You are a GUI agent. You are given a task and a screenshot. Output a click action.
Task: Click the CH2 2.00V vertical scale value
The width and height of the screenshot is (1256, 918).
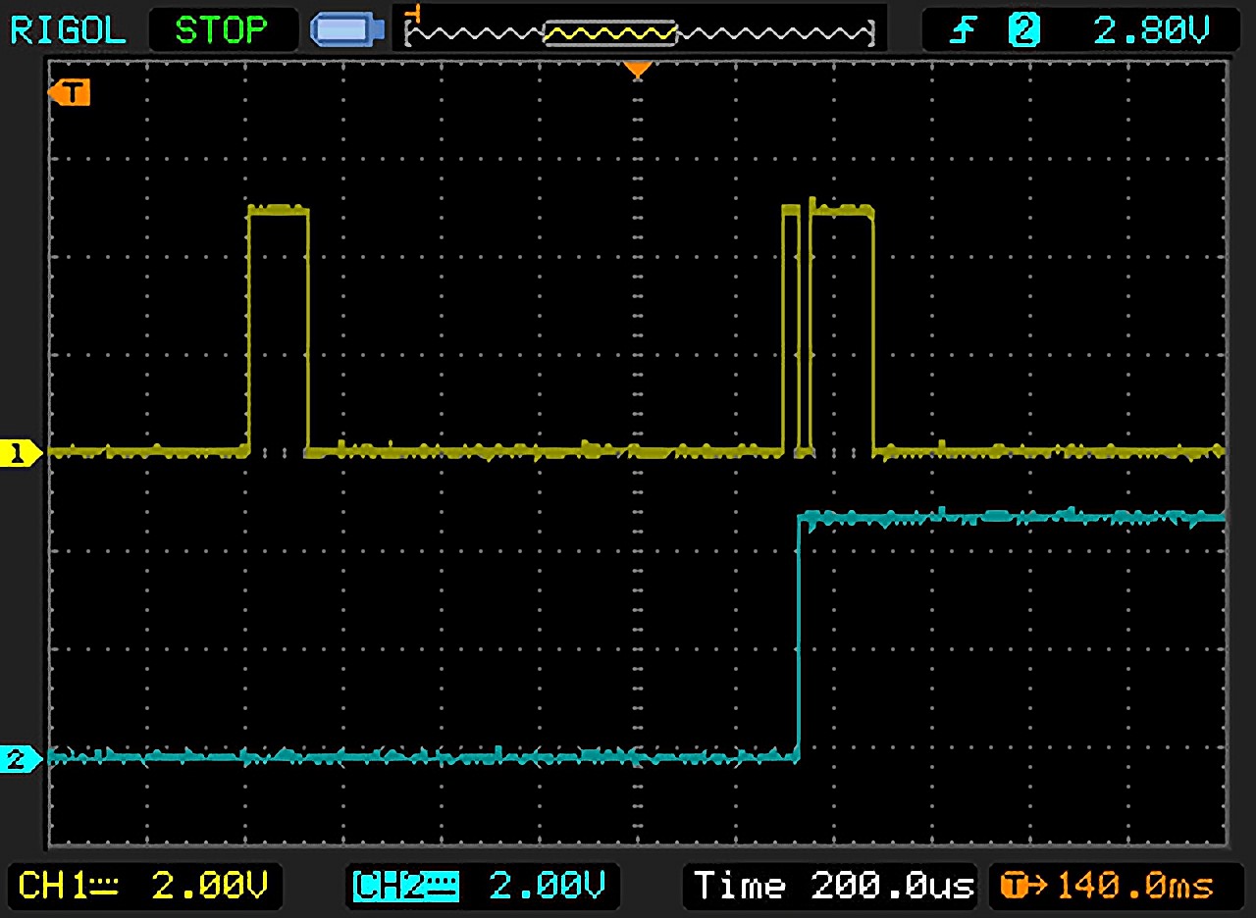click(x=547, y=887)
